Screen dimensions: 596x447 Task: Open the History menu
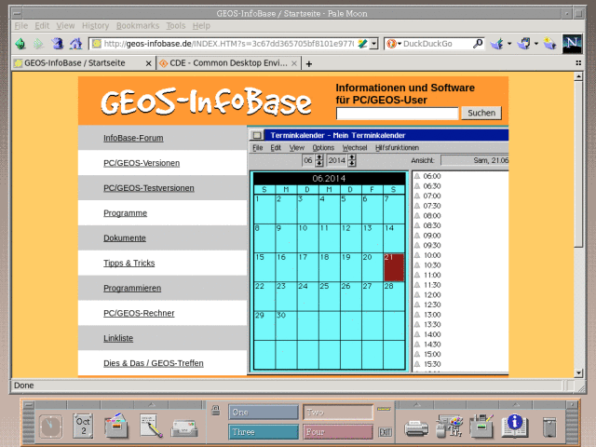[x=95, y=26]
